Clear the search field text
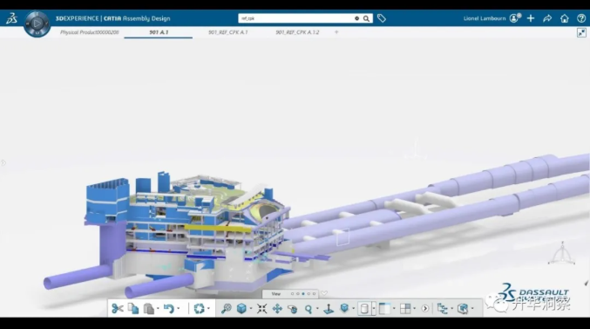The image size is (590, 329). coord(356,18)
